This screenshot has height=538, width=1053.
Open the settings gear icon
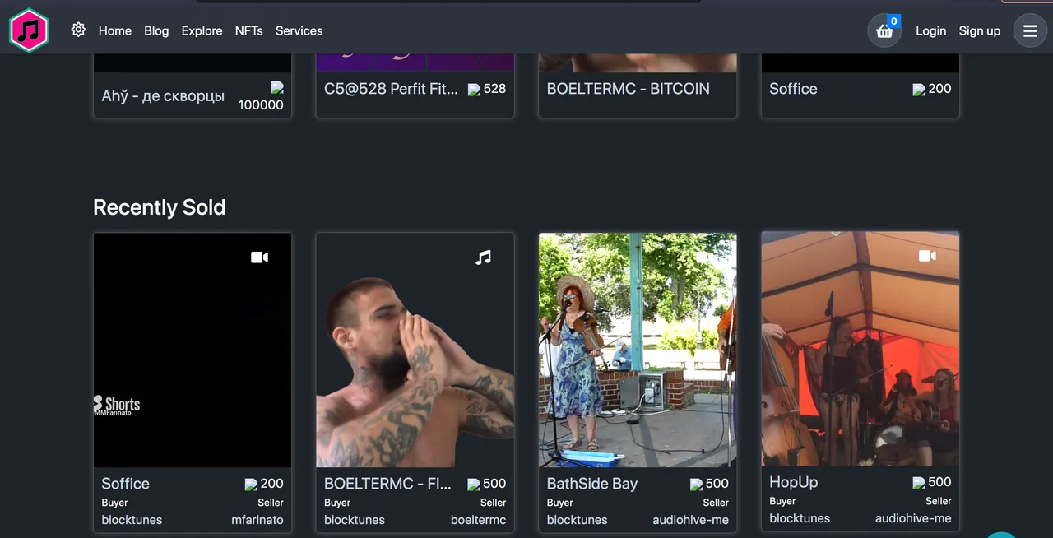(x=78, y=30)
